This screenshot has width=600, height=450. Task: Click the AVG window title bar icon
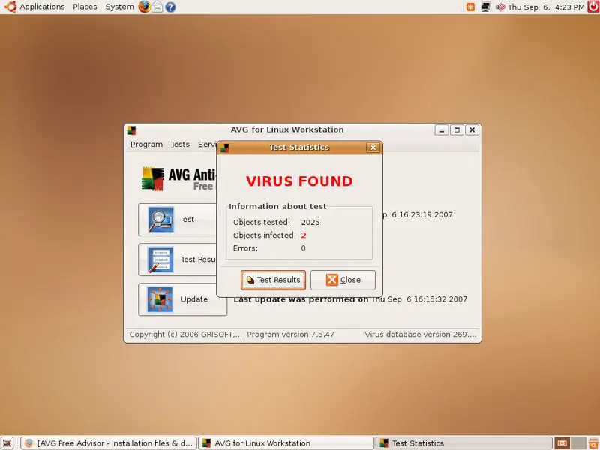pyautogui.click(x=132, y=130)
